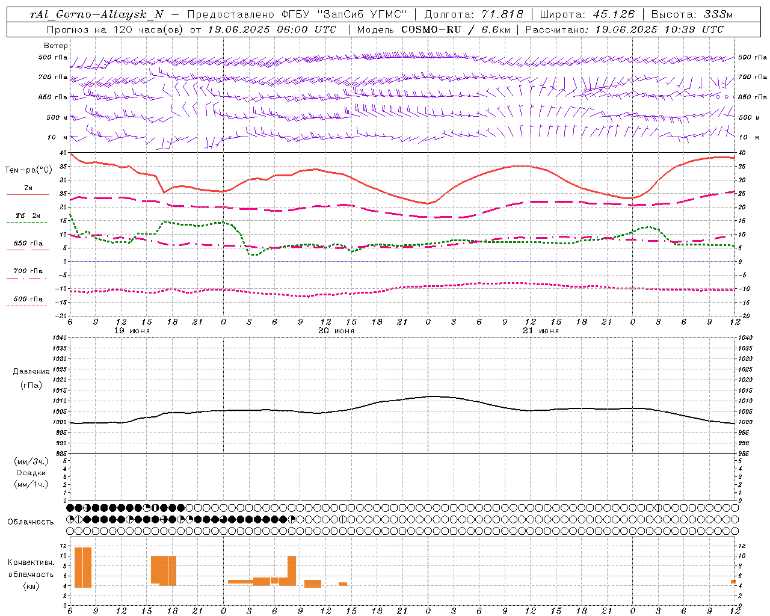Select the Тем-ра(°C) temperature panel label
This screenshot has height=616, width=770.
pos(28,170)
